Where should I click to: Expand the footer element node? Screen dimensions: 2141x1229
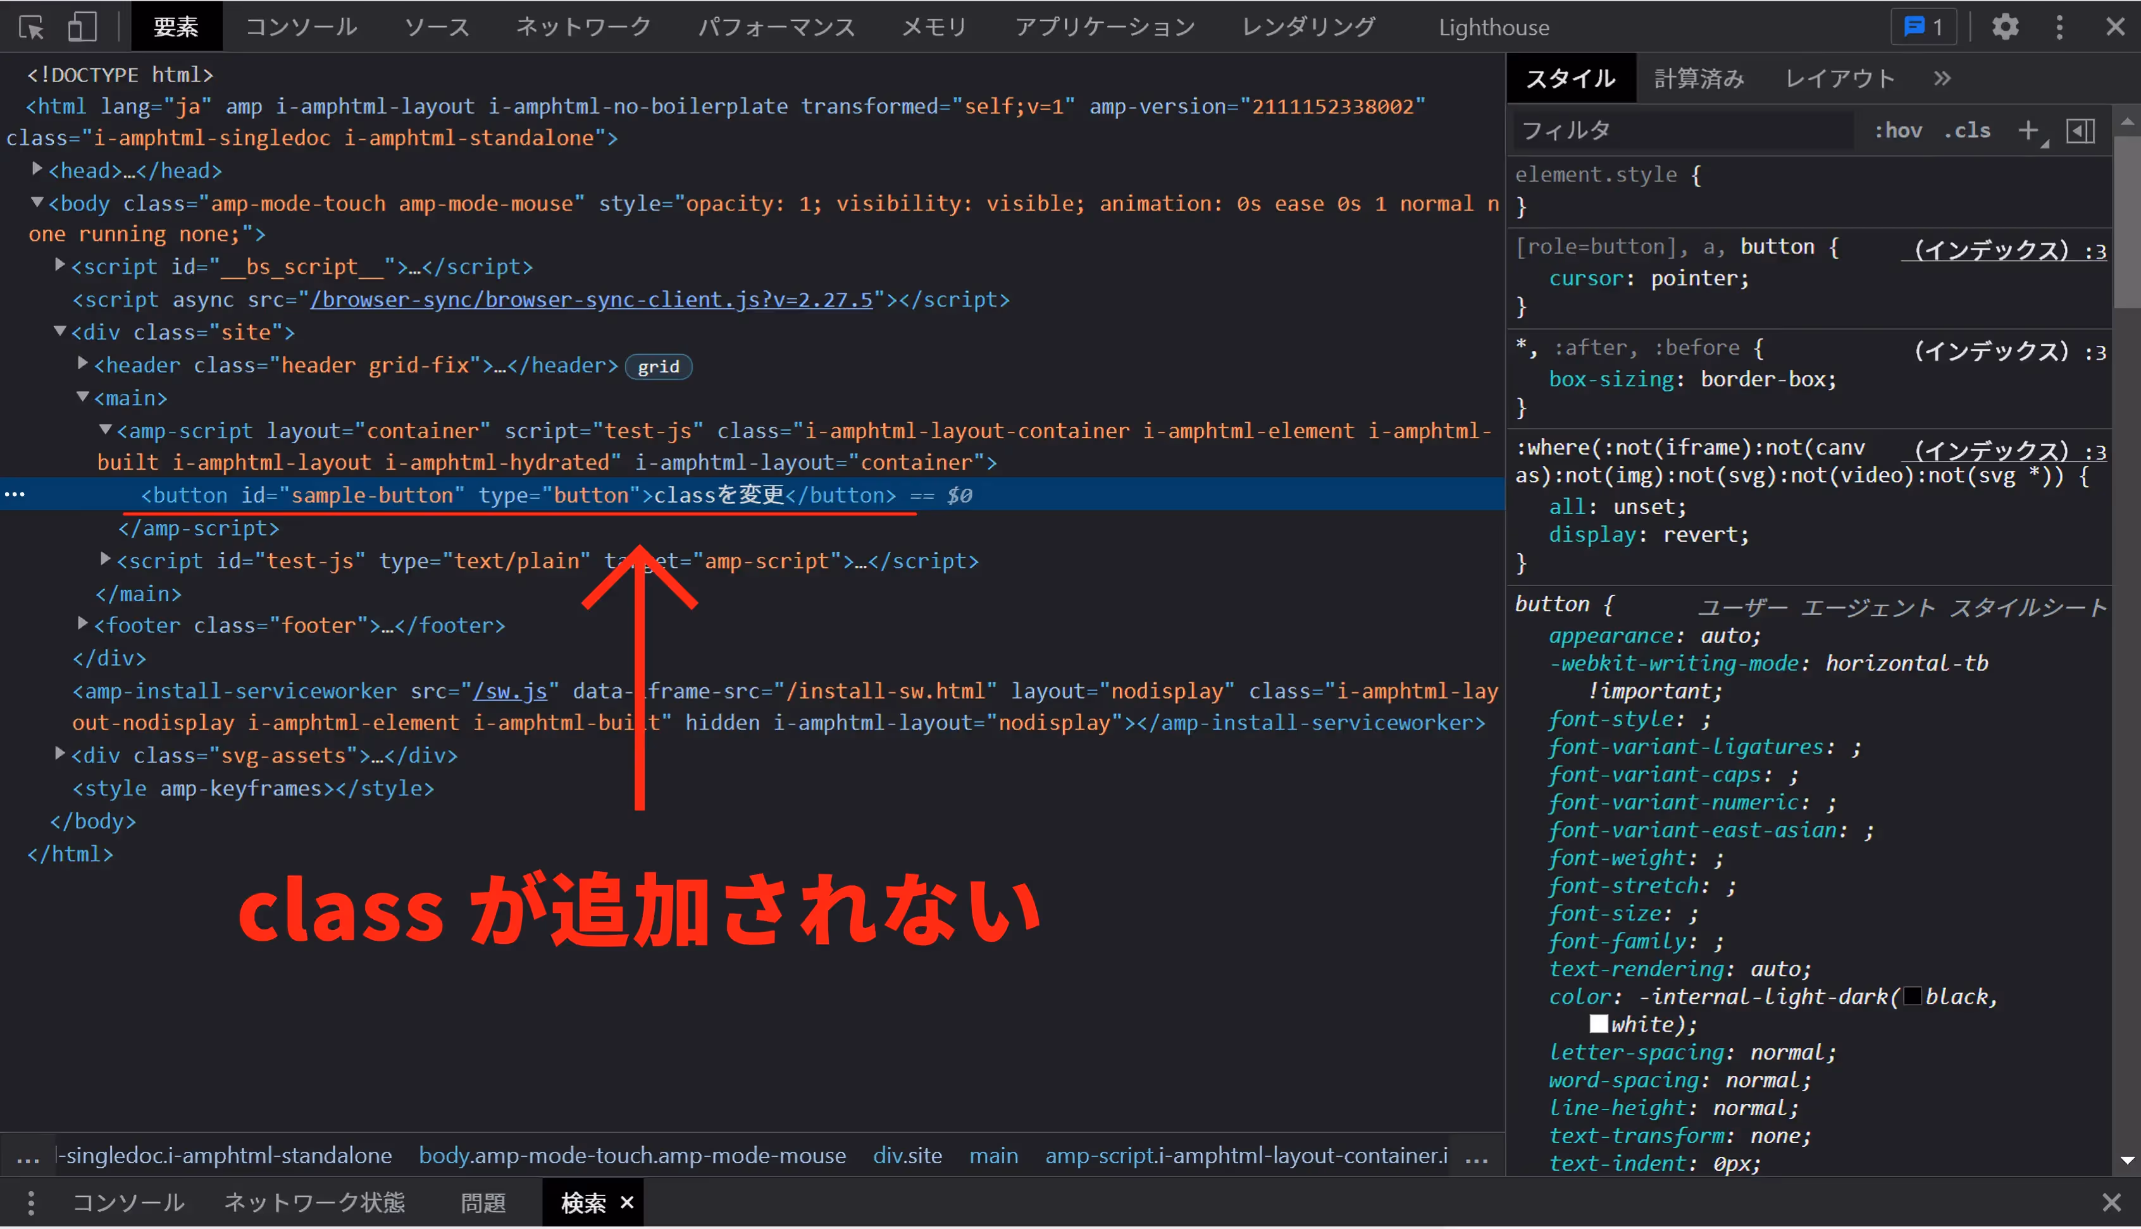point(83,624)
